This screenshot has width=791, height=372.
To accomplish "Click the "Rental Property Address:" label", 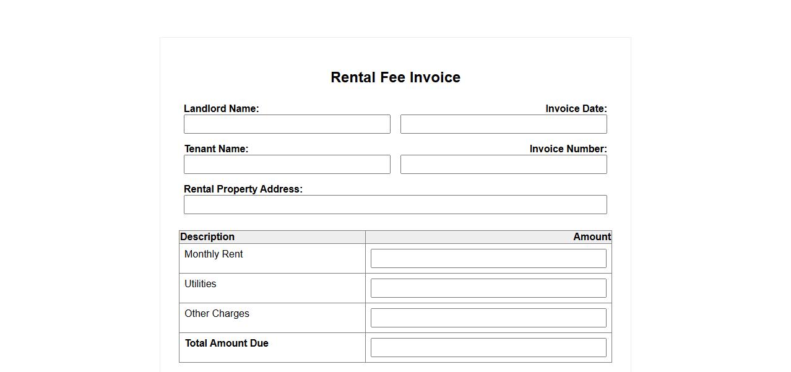I will coord(243,189).
